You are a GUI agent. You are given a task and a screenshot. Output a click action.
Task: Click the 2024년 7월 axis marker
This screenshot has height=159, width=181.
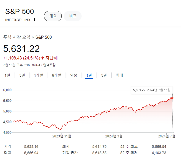[166, 136]
